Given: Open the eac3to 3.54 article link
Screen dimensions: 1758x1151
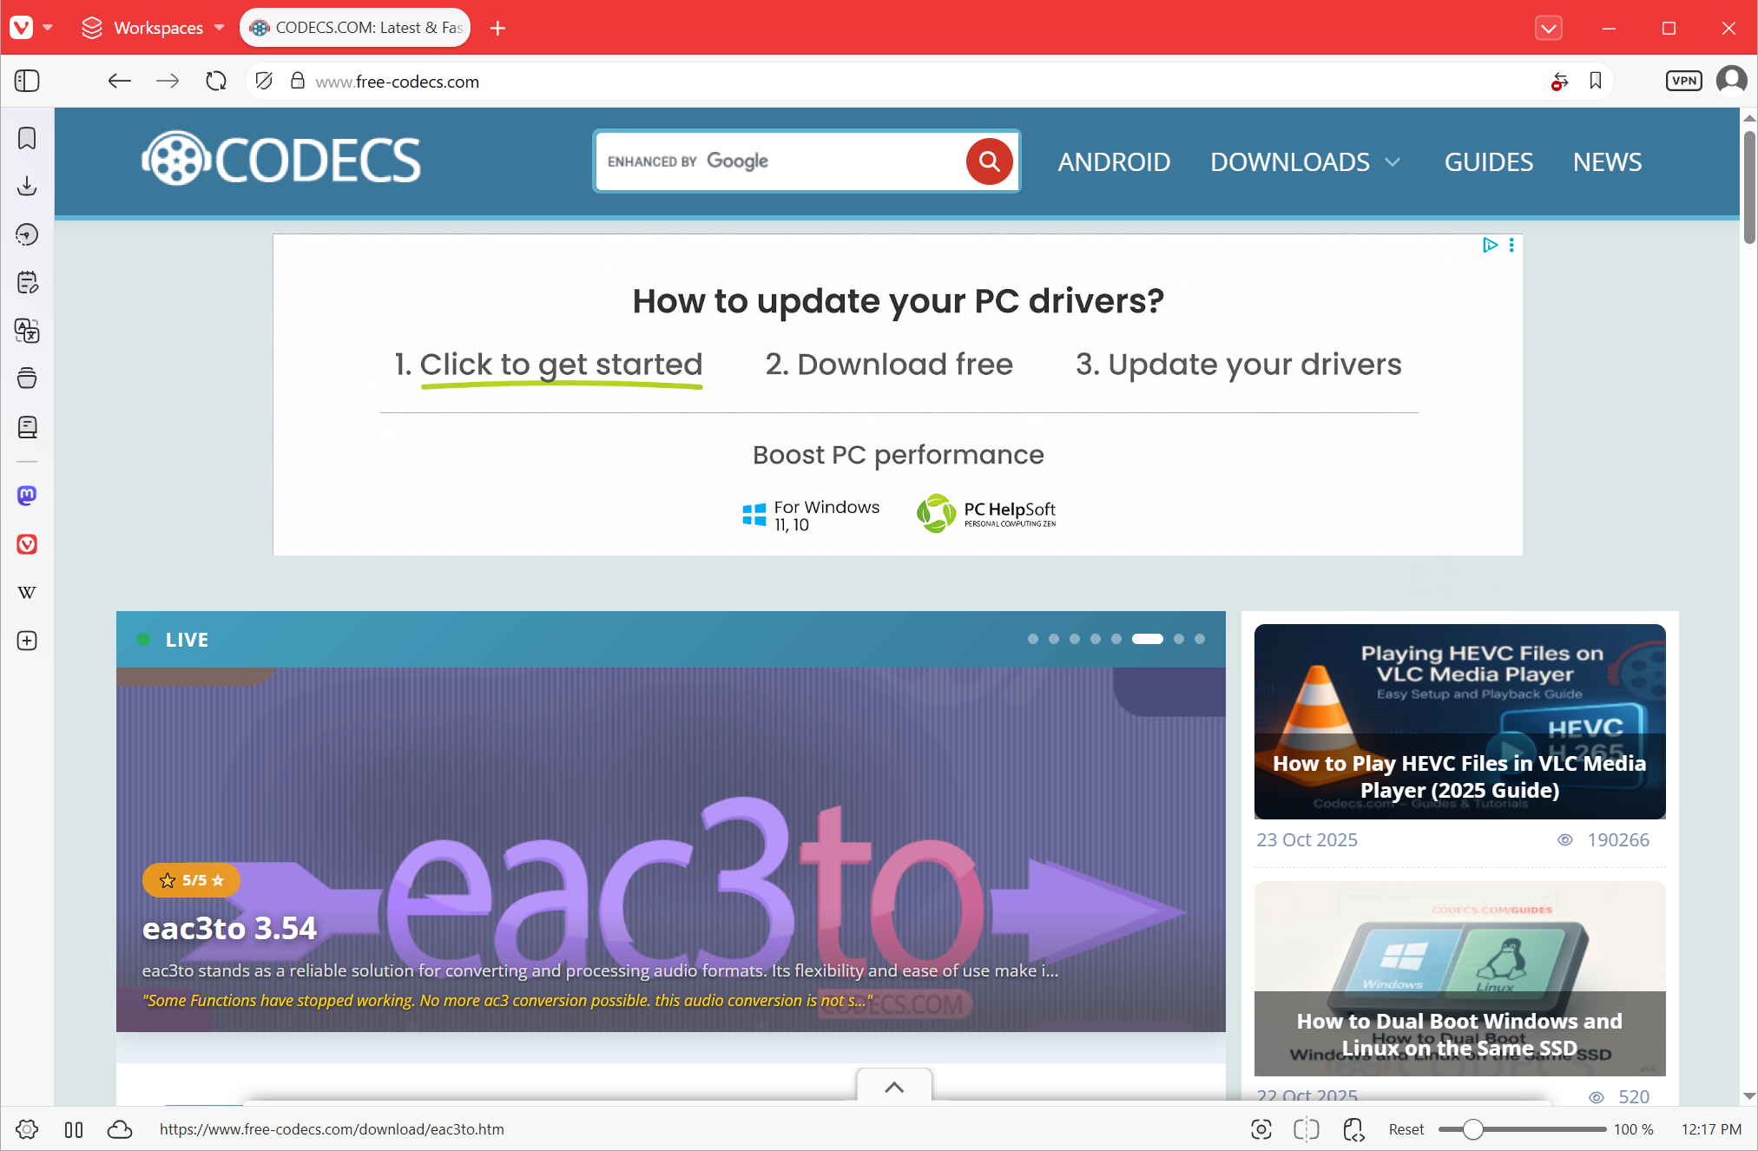Looking at the screenshot, I should tap(229, 929).
